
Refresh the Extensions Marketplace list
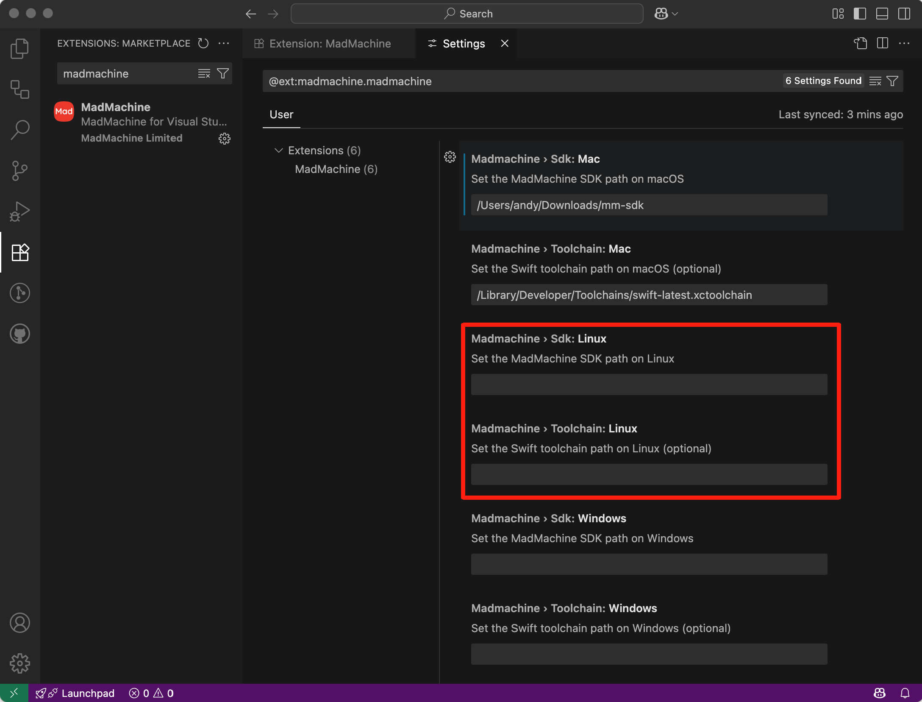click(x=203, y=43)
